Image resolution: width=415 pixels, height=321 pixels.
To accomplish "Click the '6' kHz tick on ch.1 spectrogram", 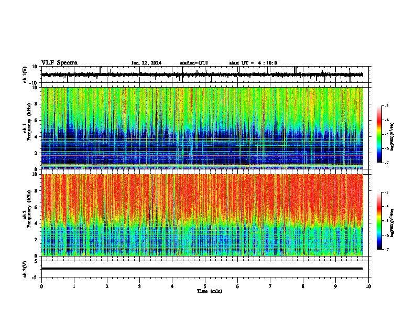I will (x=37, y=120).
